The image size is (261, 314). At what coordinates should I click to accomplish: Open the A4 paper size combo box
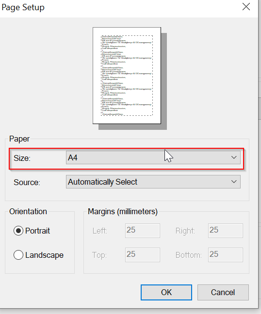pyautogui.click(x=153, y=157)
